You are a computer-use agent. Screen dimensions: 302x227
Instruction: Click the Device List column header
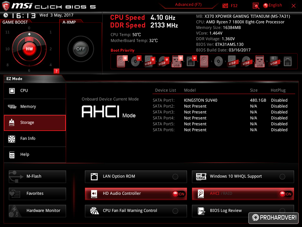(x=165, y=90)
